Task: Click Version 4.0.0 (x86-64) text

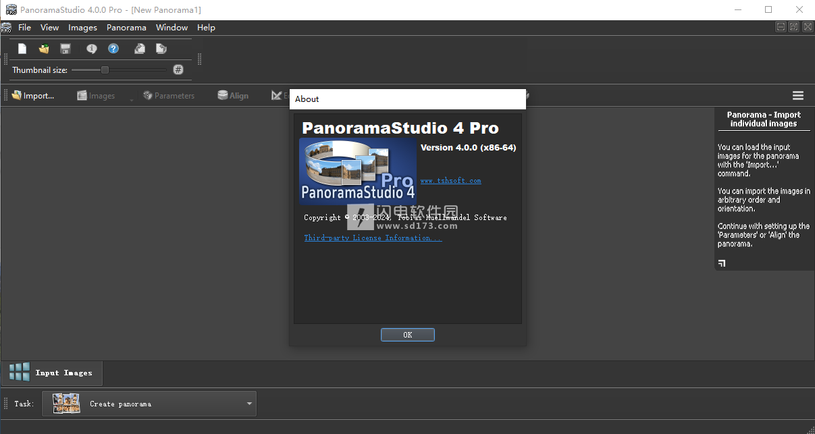Action: [468, 148]
